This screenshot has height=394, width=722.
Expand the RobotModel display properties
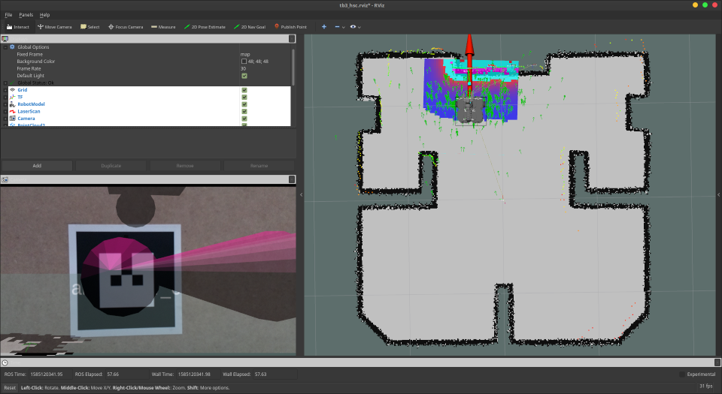(x=5, y=104)
